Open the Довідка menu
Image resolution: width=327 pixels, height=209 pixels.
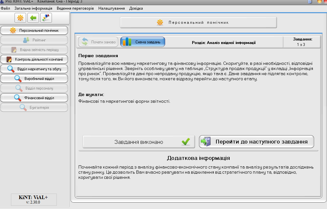(x=136, y=8)
